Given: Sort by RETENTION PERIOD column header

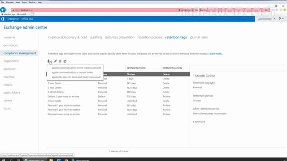Looking at the screenshot, I should click(x=136, y=68).
